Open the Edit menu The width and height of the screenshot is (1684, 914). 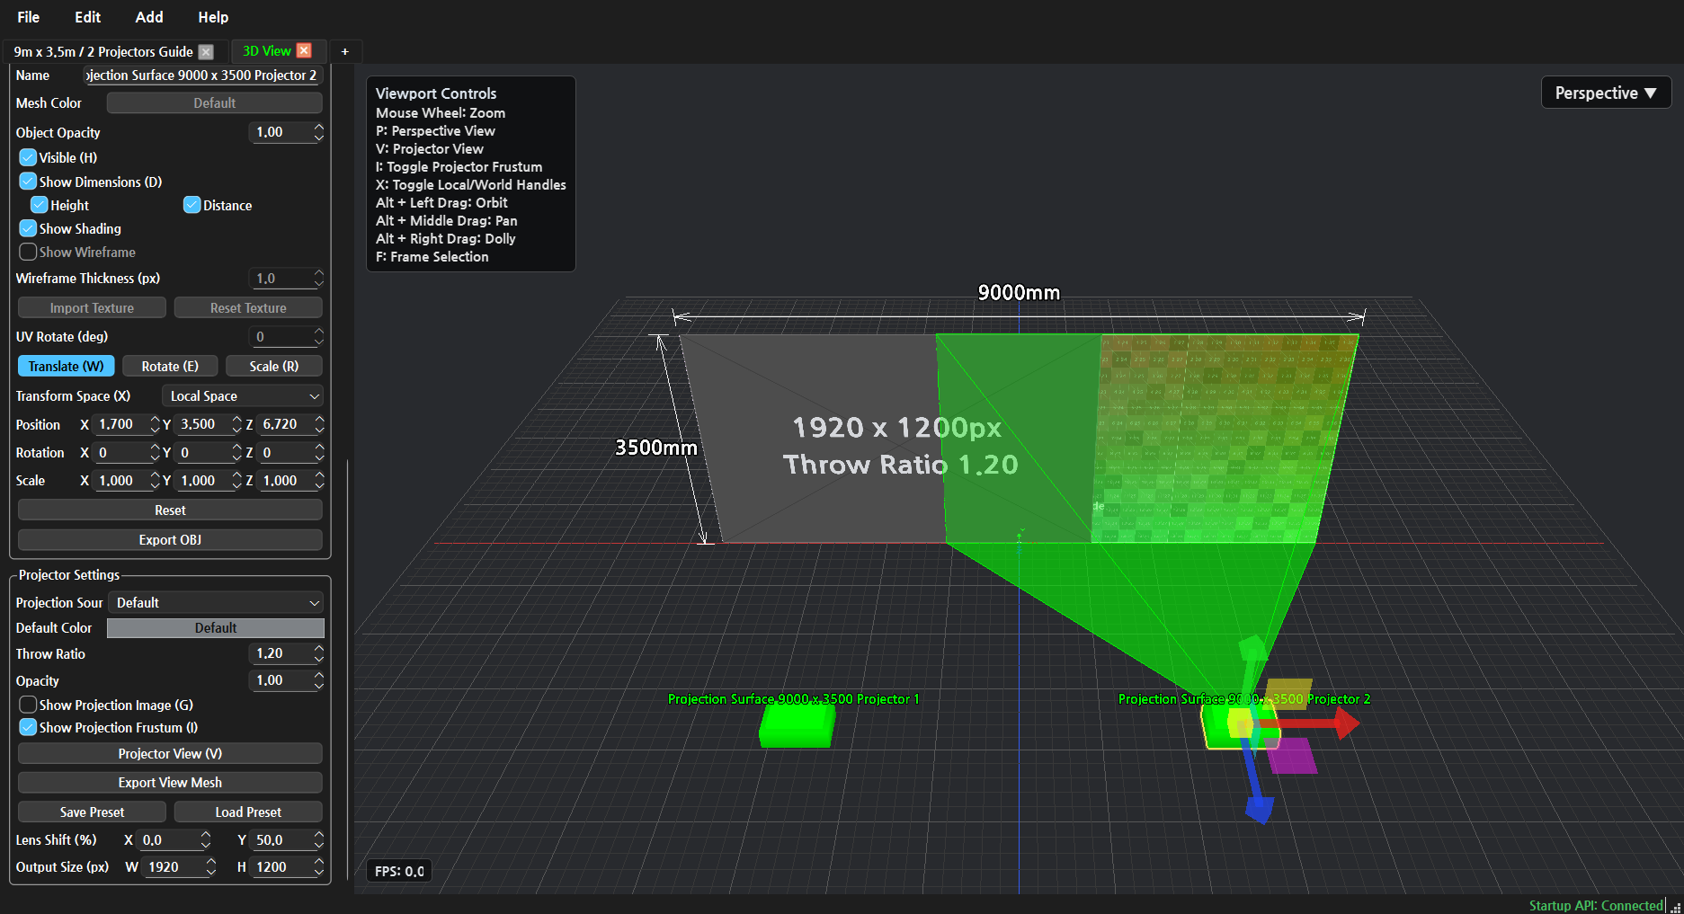click(87, 17)
